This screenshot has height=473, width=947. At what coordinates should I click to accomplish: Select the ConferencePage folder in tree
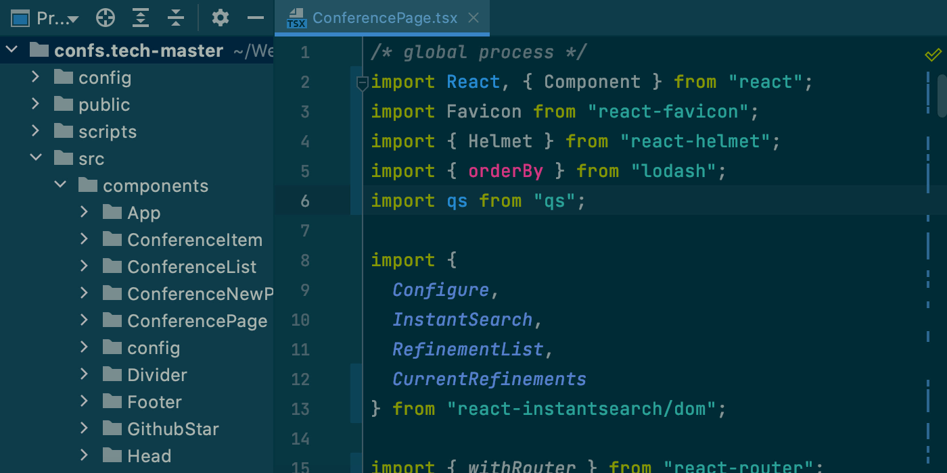pos(198,321)
